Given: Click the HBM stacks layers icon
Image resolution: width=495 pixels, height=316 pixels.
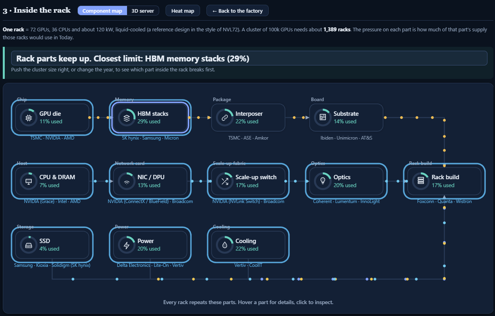Looking at the screenshot, I should point(127,117).
